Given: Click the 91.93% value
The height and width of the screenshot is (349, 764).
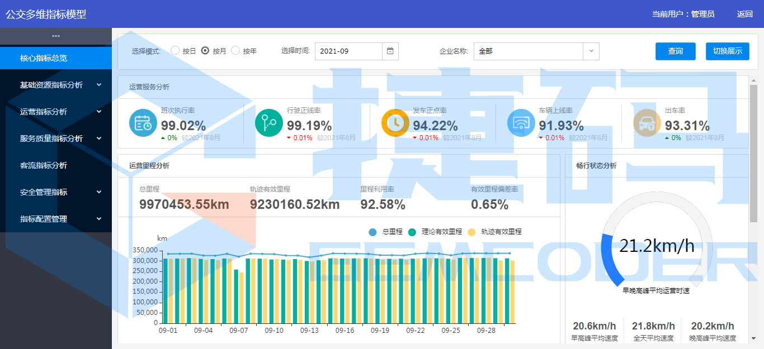Looking at the screenshot, I should (561, 126).
